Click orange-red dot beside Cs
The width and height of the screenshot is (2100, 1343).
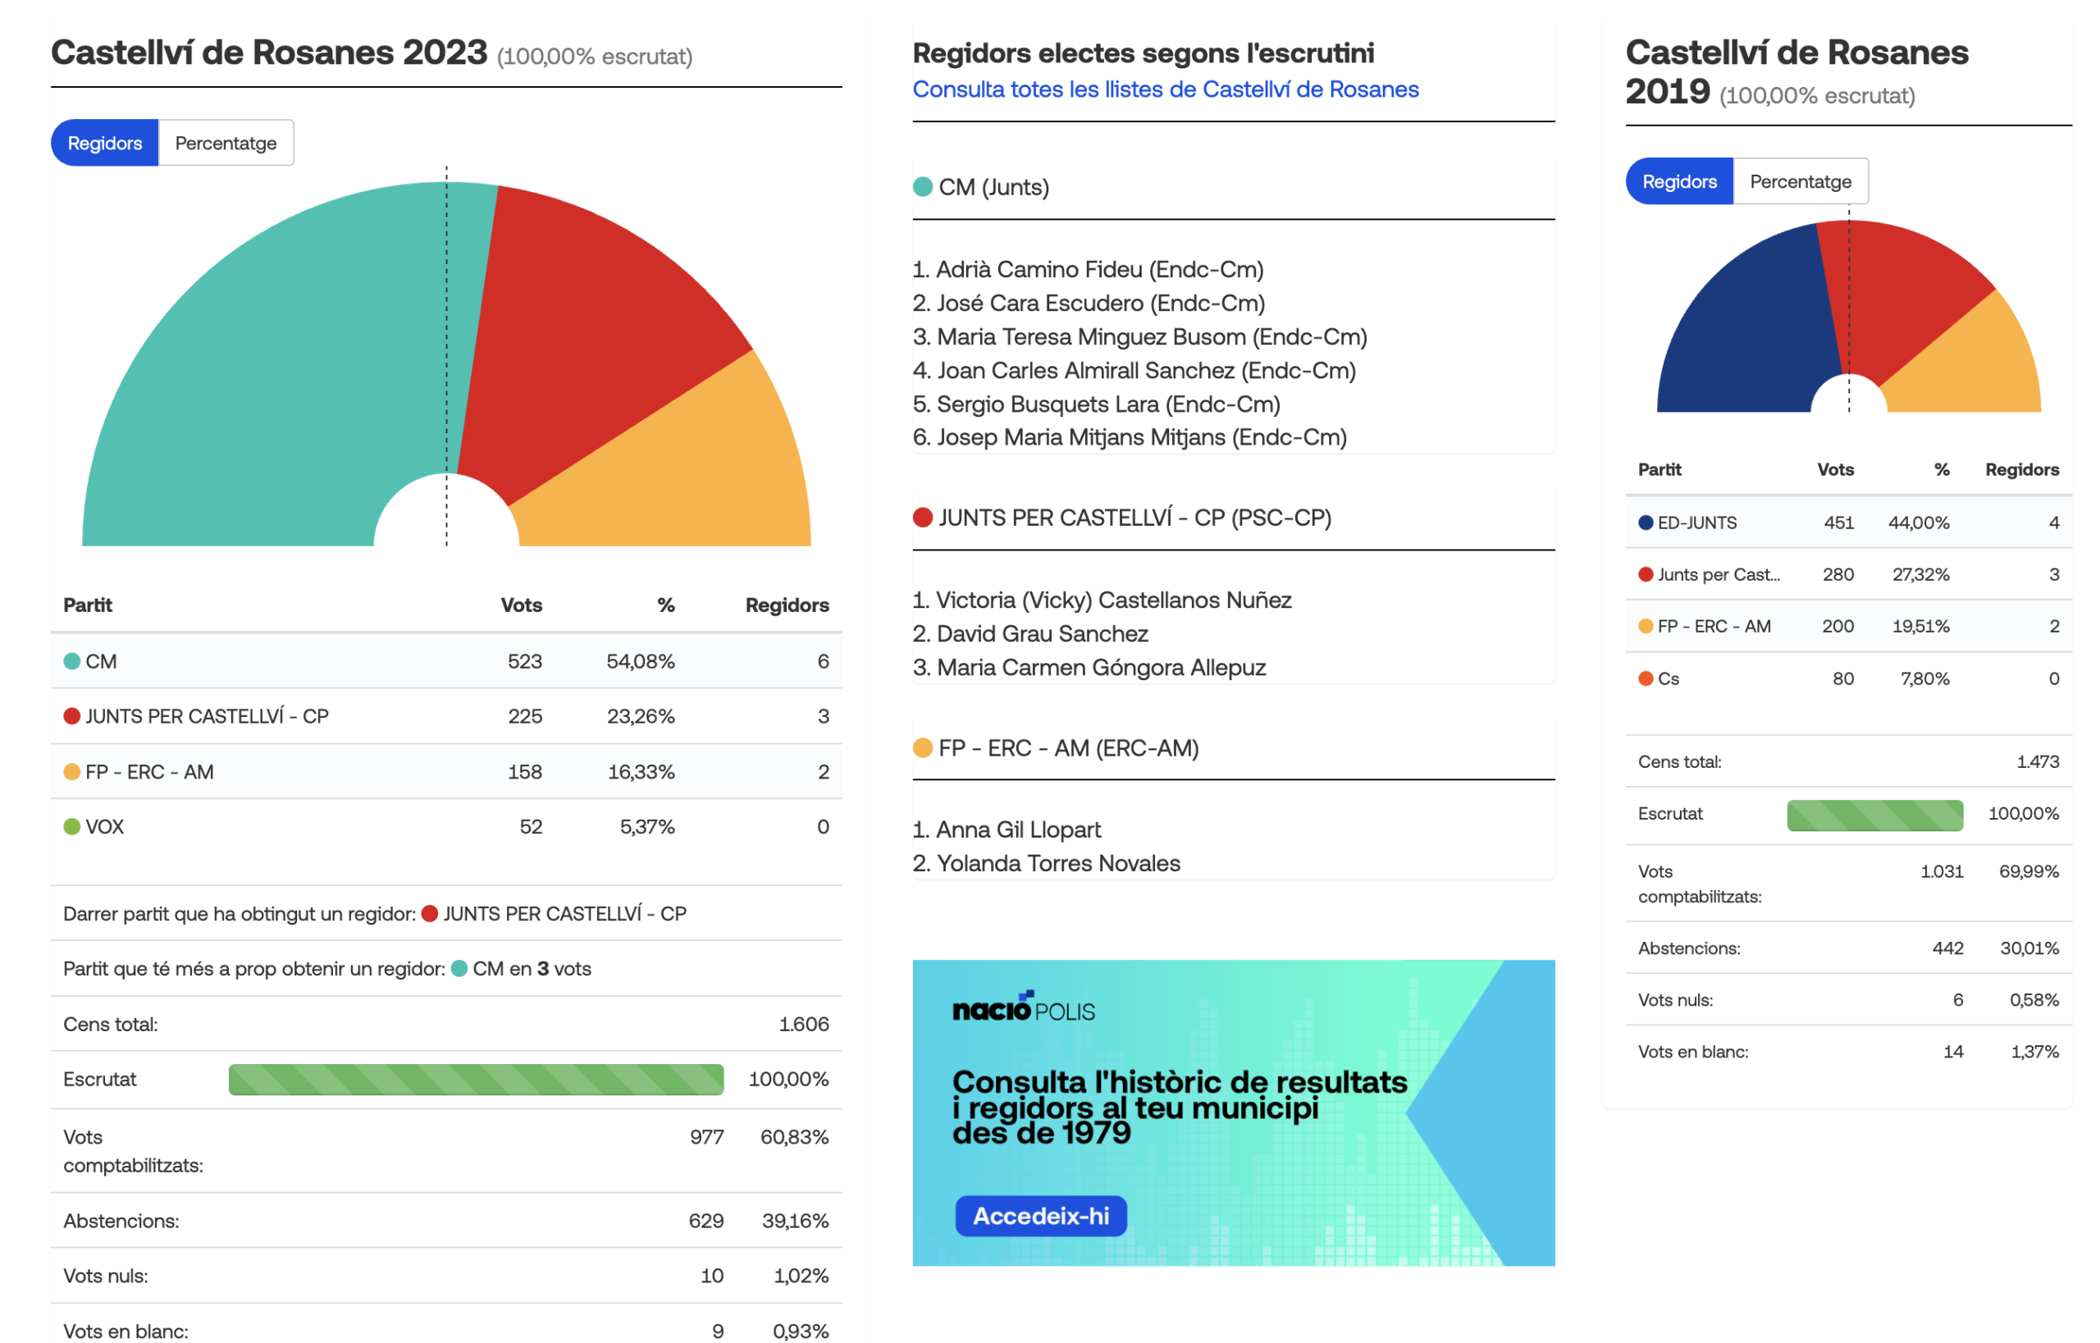coord(1646,678)
